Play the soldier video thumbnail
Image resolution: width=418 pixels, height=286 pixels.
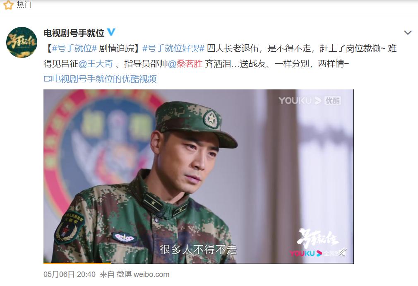click(x=199, y=176)
